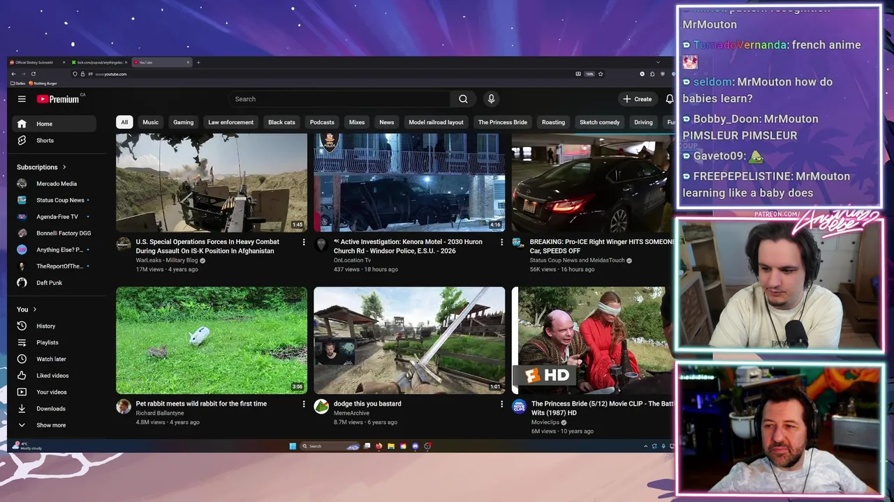Select the Law enforcement filter chip
The width and height of the screenshot is (894, 502).
coord(230,122)
